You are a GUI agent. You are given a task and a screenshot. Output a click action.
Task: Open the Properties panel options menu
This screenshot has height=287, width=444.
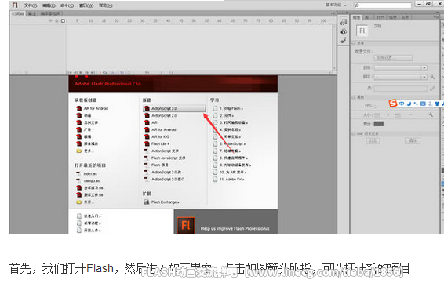[x=436, y=17]
